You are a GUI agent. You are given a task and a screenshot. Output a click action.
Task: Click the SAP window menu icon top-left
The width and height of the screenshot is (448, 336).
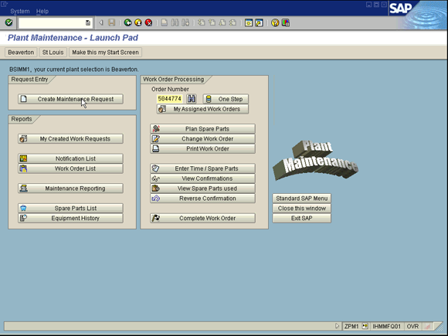4,4
